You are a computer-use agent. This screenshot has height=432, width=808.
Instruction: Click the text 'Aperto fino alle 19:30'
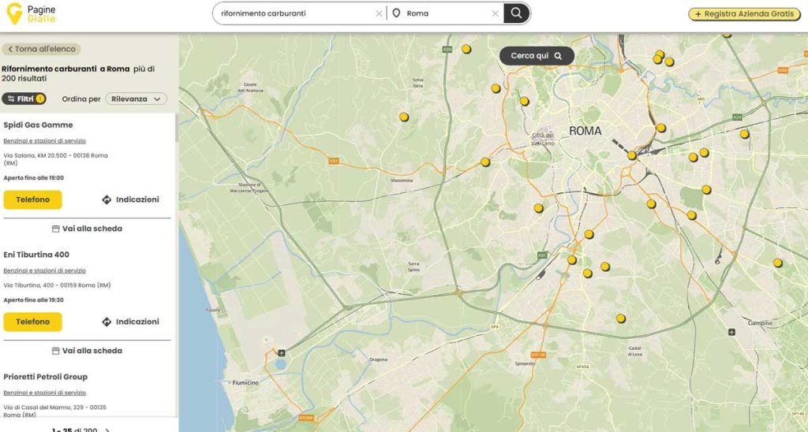pyautogui.click(x=33, y=300)
